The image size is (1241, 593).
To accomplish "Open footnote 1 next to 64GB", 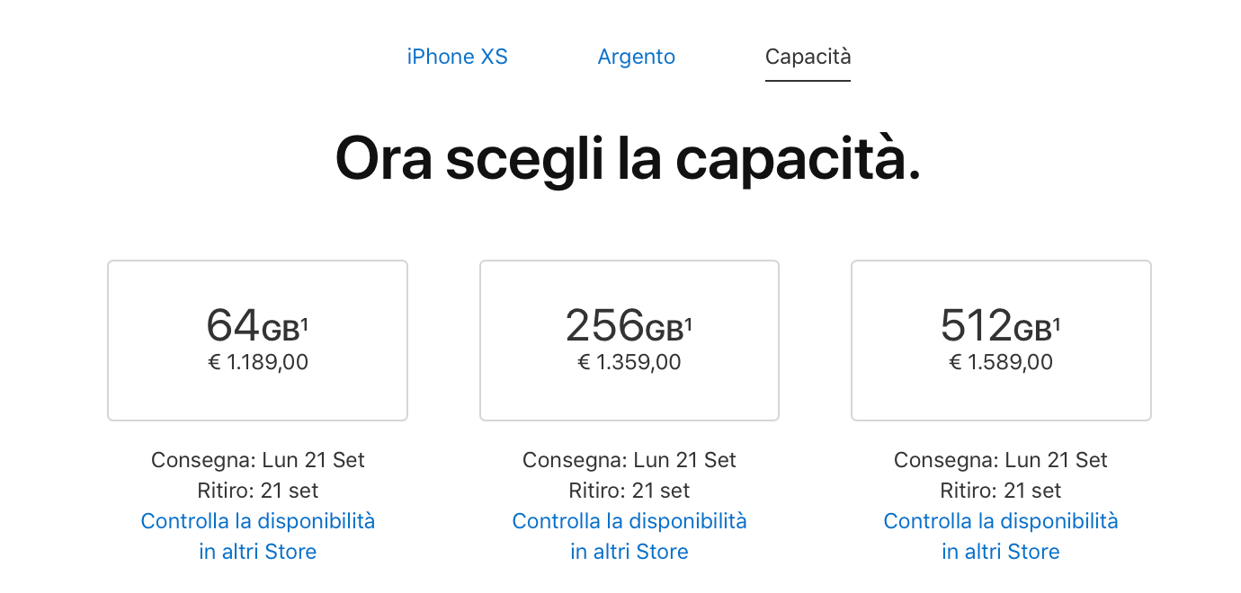I will pos(304,323).
